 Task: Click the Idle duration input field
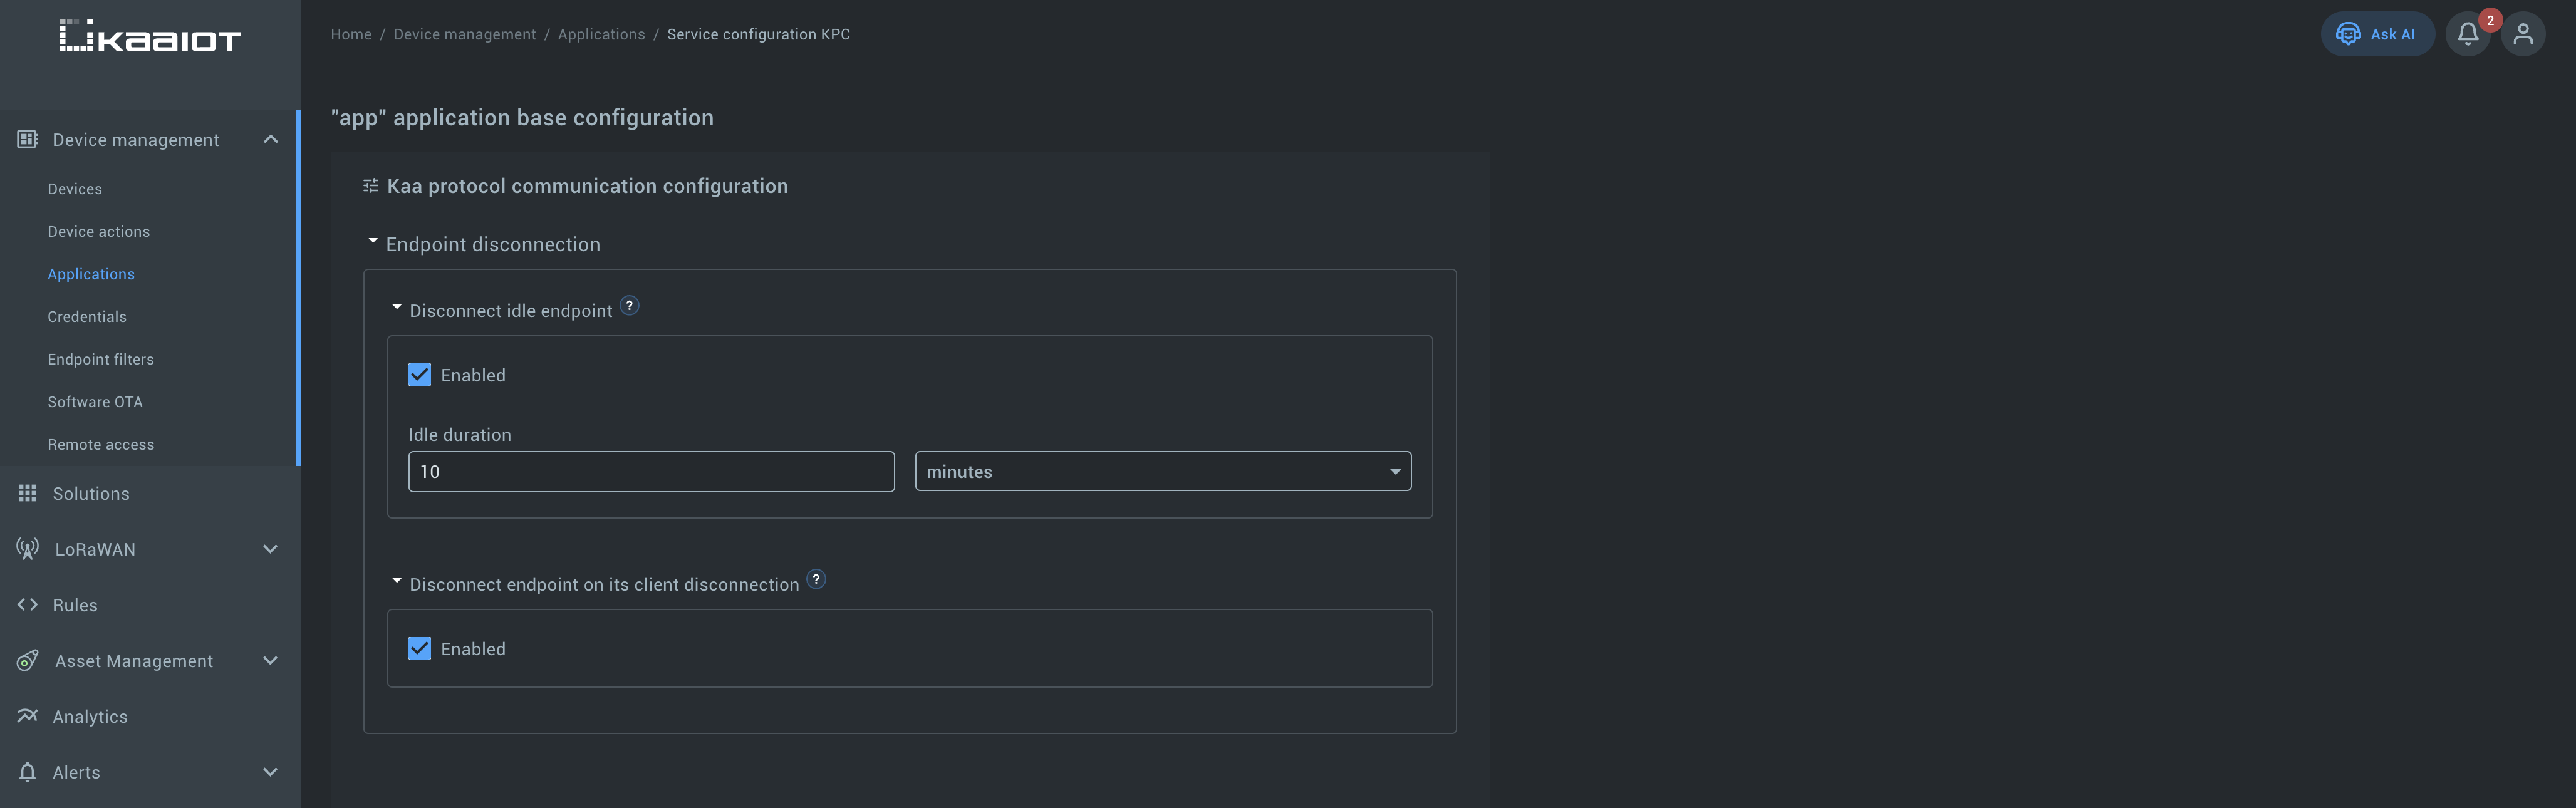[651, 471]
